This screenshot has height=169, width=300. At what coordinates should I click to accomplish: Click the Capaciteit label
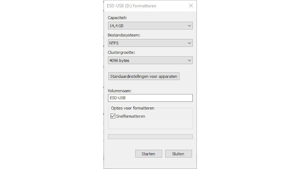(x=117, y=18)
